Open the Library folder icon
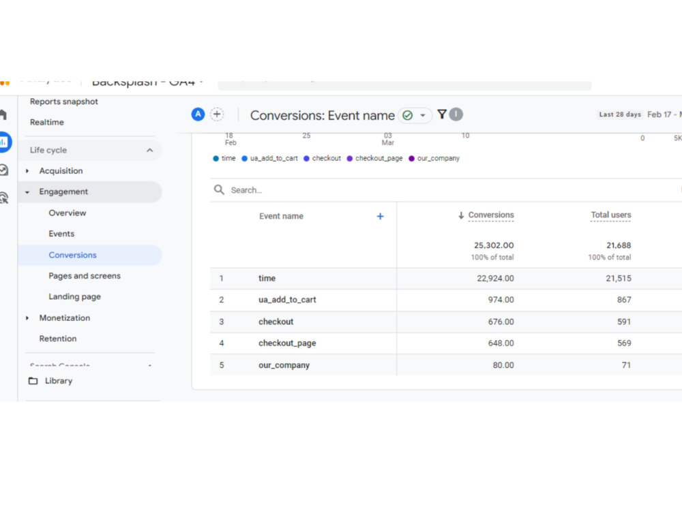The width and height of the screenshot is (682, 511). point(33,381)
